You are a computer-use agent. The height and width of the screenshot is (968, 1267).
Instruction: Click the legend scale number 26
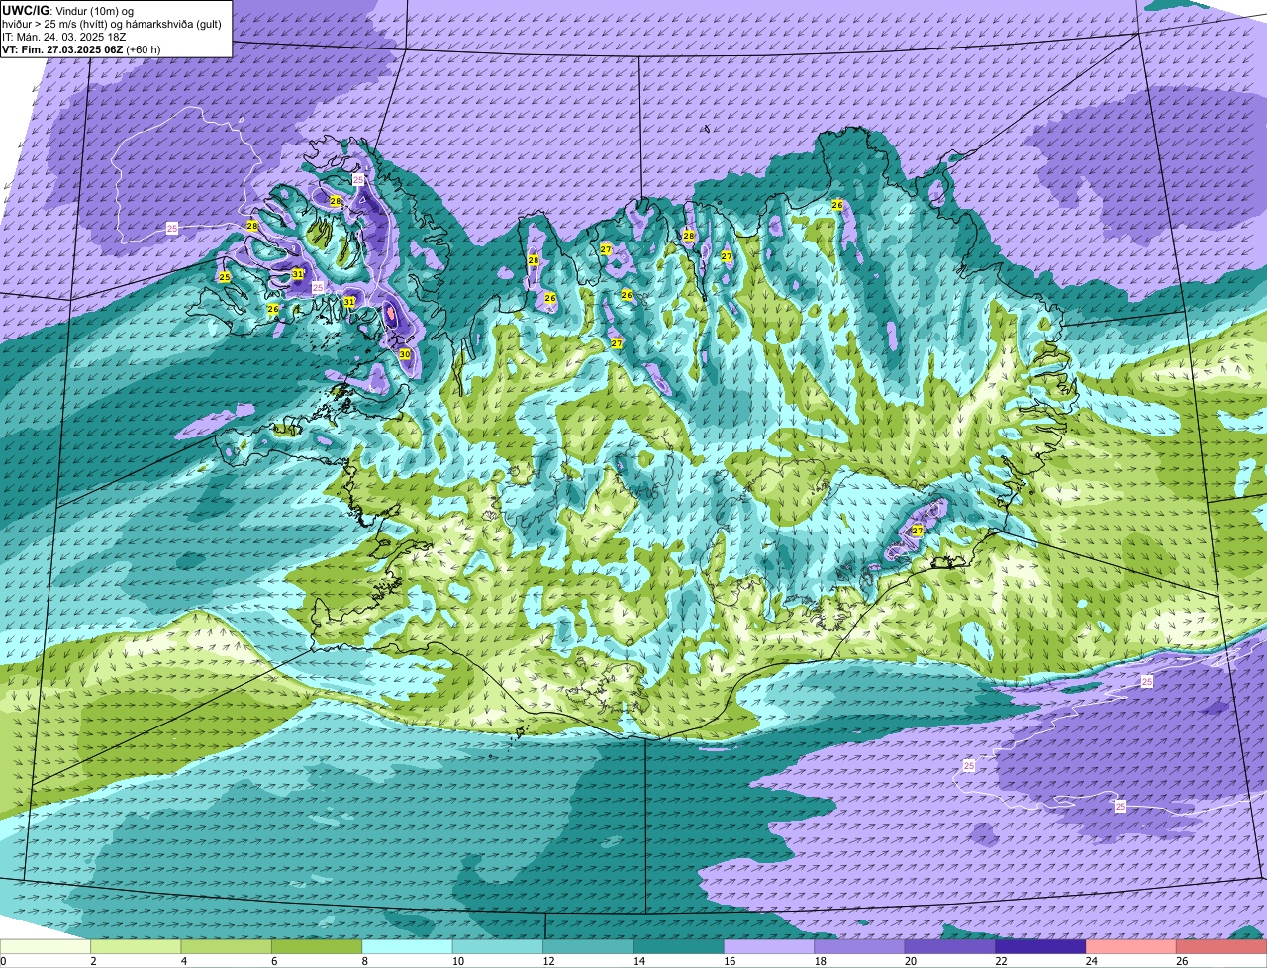(x=1182, y=961)
